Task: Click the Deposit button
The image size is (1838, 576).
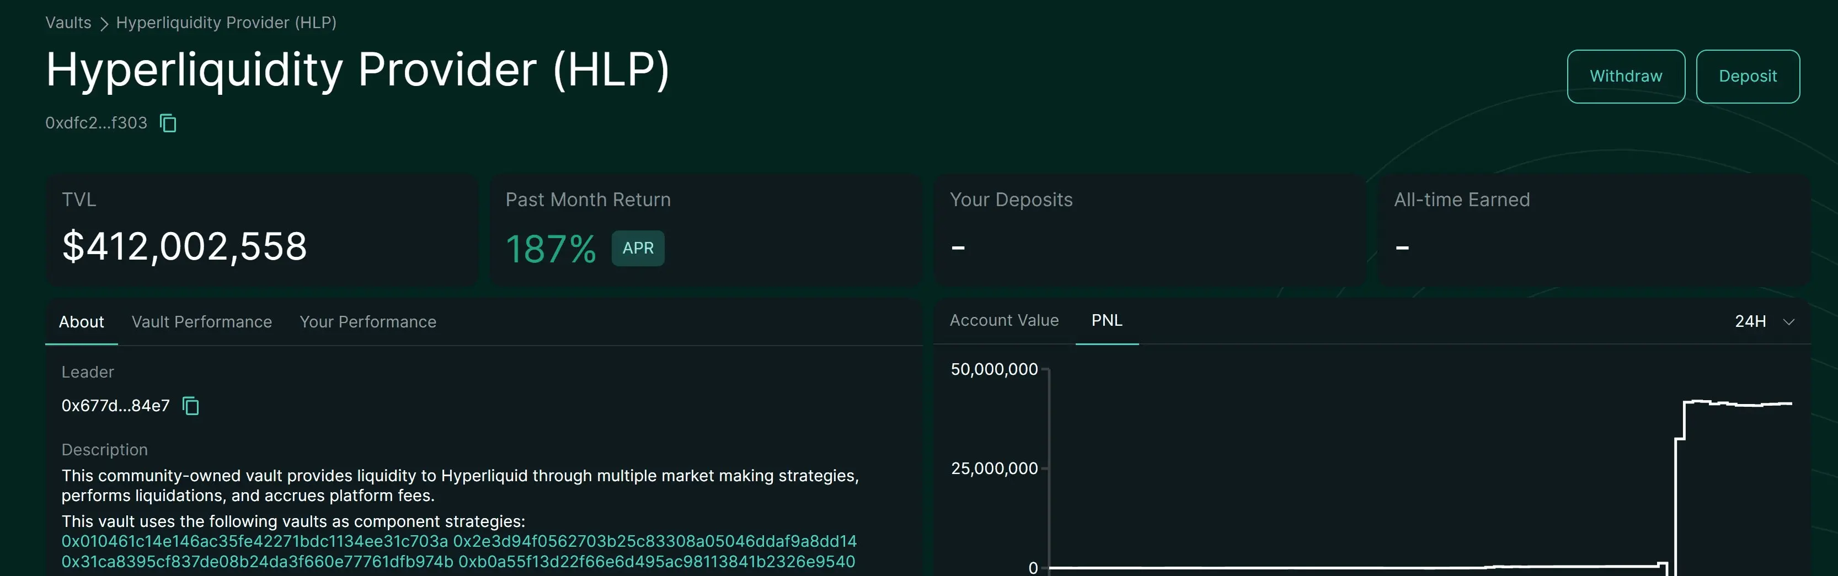Action: [1748, 76]
